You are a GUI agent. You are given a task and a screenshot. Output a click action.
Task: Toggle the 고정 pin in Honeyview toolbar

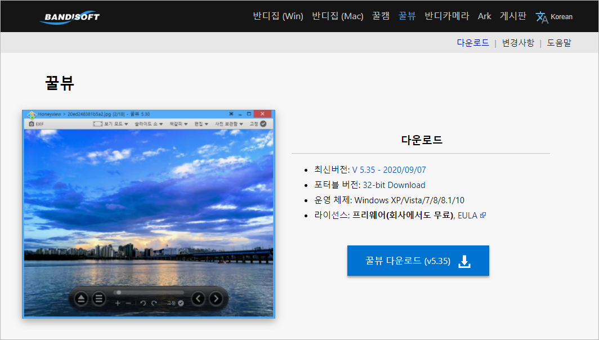pyautogui.click(x=258, y=124)
